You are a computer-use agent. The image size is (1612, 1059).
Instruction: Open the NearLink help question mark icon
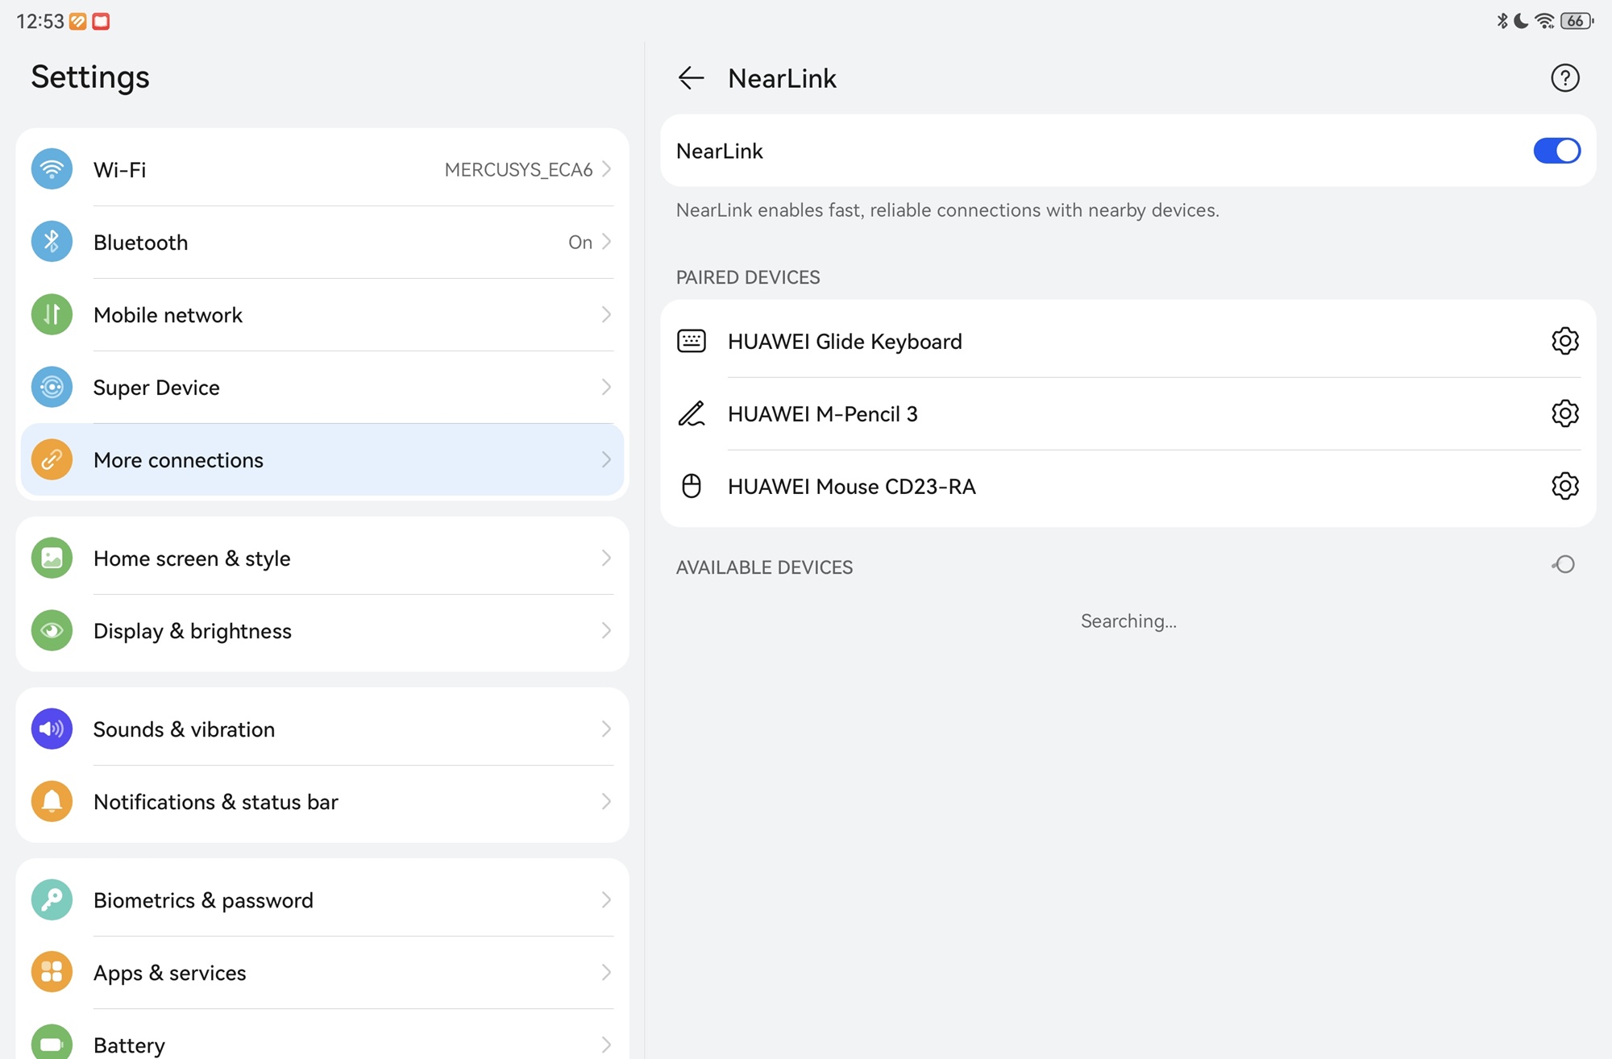pyautogui.click(x=1564, y=78)
